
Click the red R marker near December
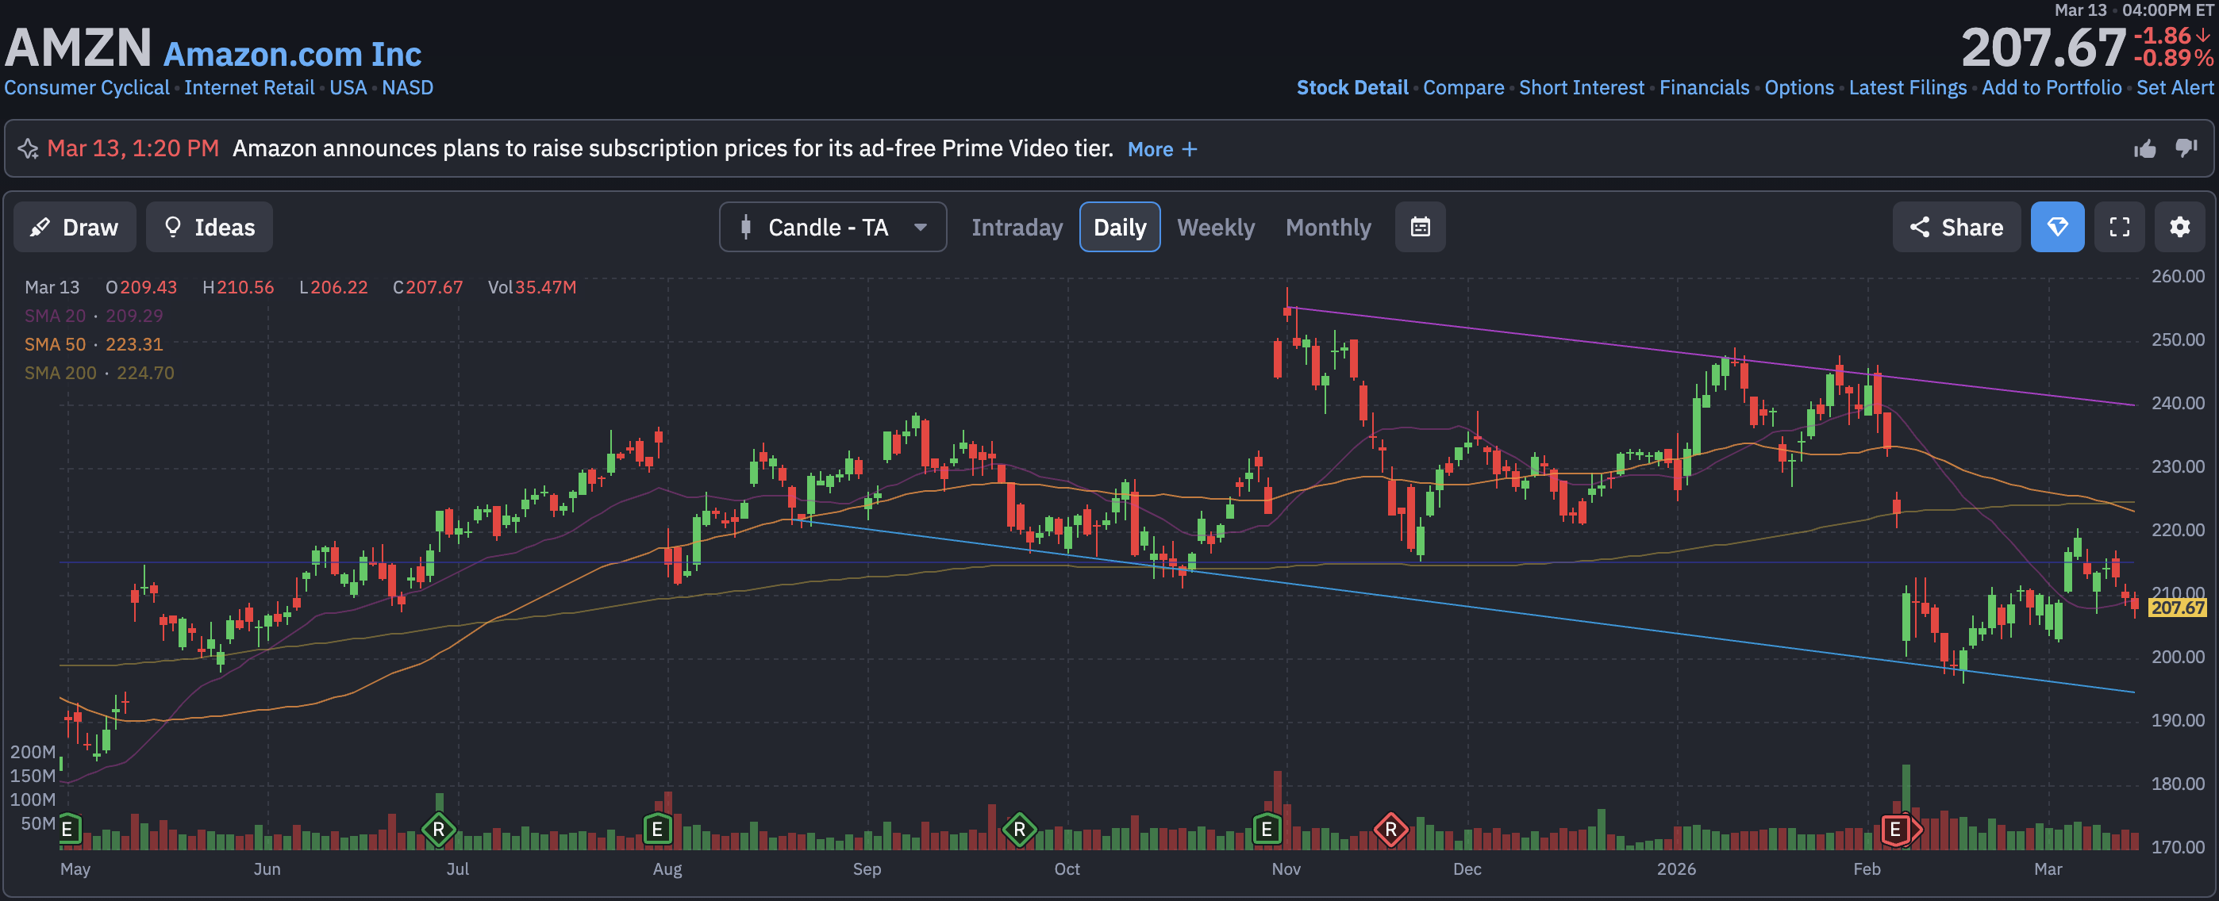pyautogui.click(x=1390, y=830)
